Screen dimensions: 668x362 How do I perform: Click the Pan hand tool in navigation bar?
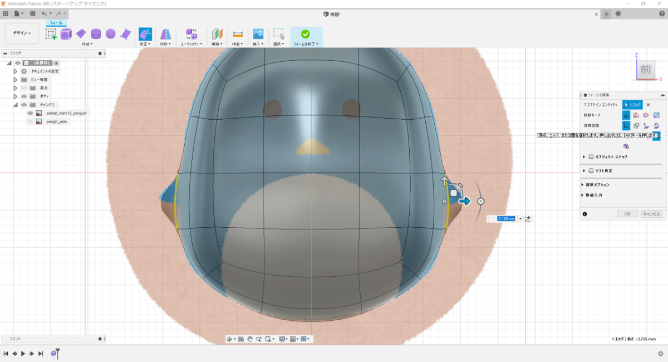pyautogui.click(x=250, y=339)
